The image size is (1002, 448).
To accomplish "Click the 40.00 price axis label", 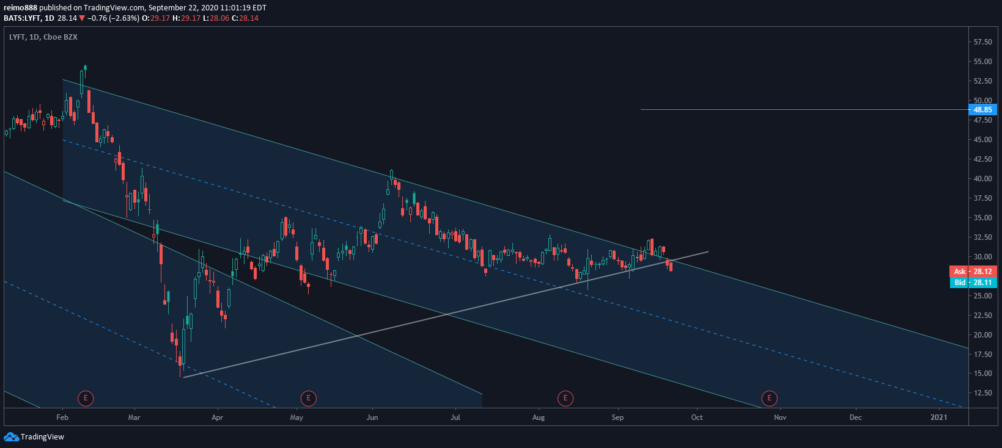I will [983, 179].
